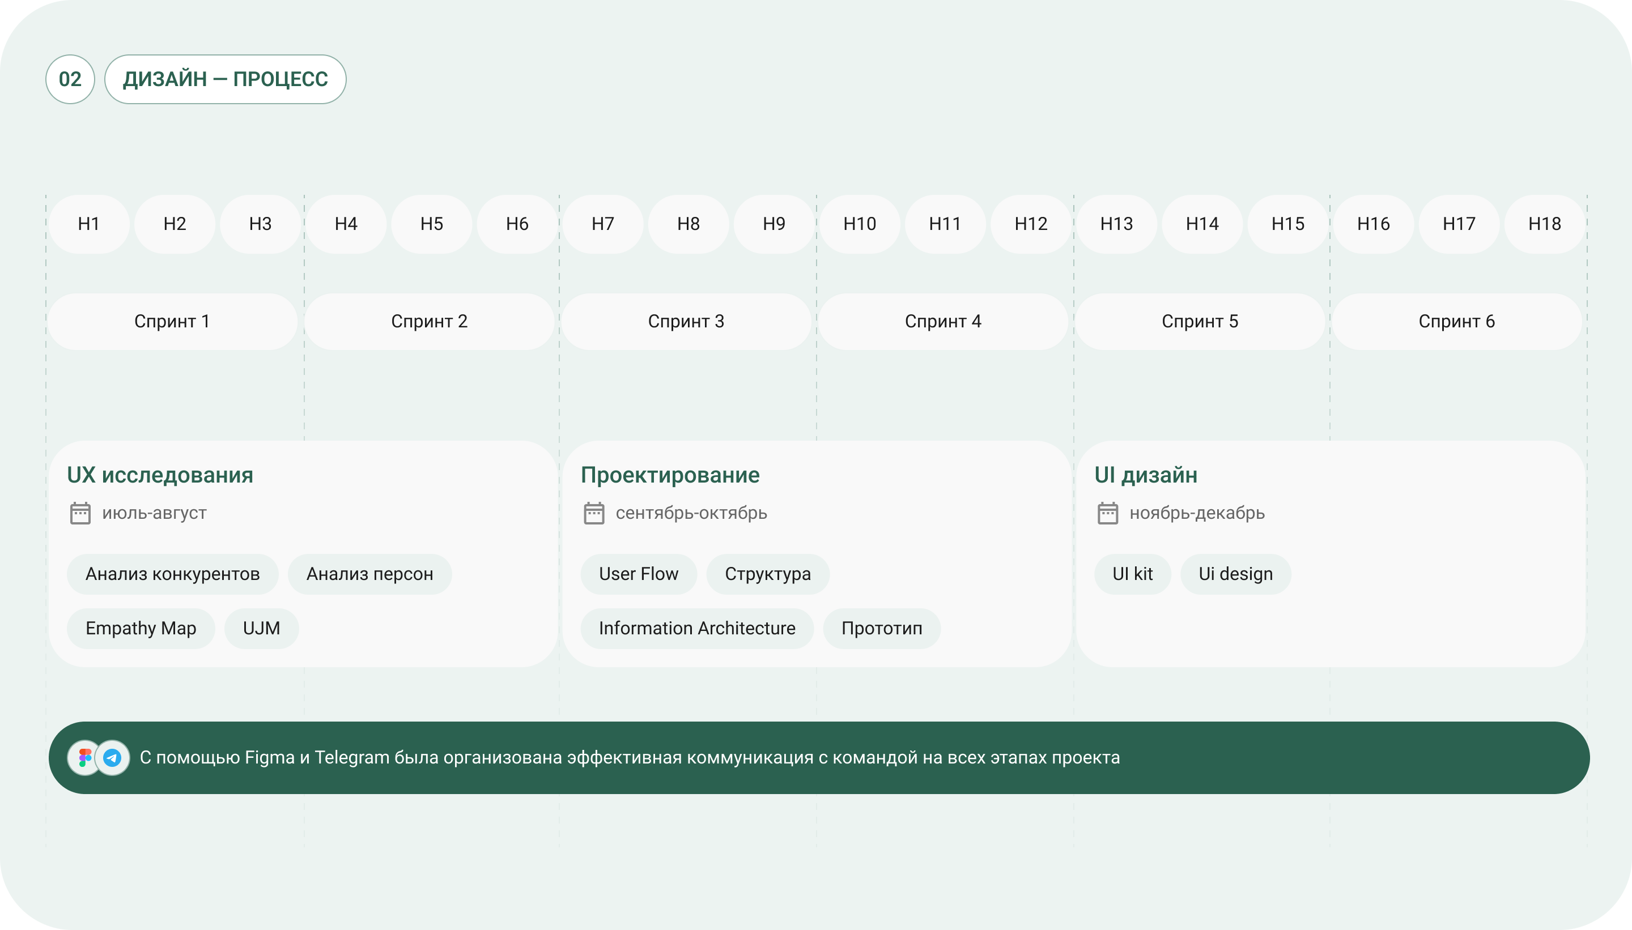
Task: Click calendar icon beside ноябрь-декабрь
Action: click(x=1107, y=513)
